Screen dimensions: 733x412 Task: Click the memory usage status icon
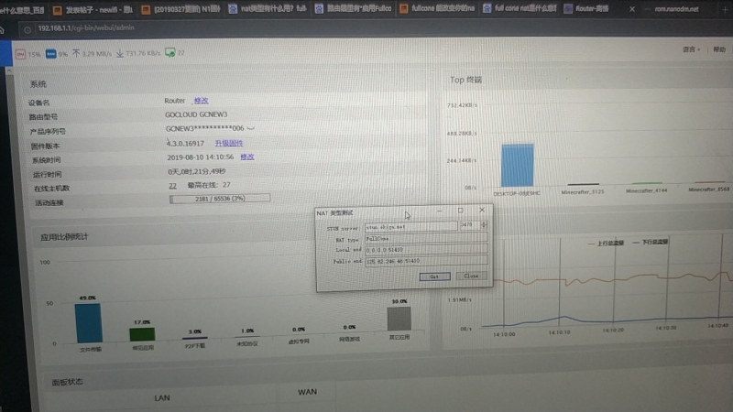click(x=51, y=54)
